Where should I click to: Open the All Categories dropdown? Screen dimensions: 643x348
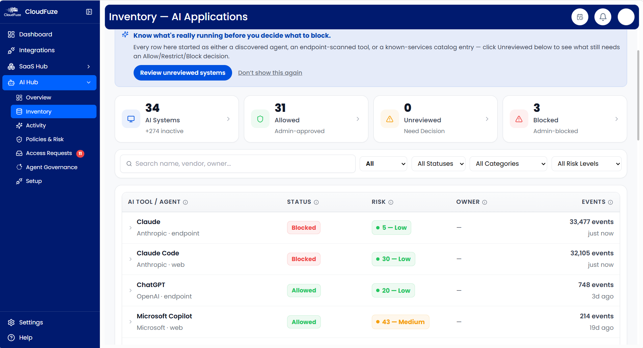(x=508, y=164)
